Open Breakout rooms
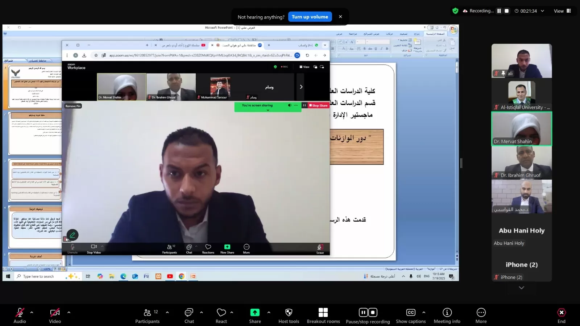The image size is (580, 326). click(x=323, y=315)
